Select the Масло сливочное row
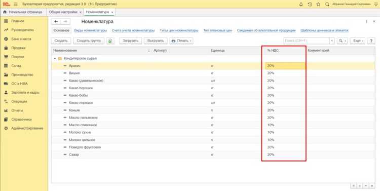The width and height of the screenshot is (380, 191). pyautogui.click(x=213, y=125)
